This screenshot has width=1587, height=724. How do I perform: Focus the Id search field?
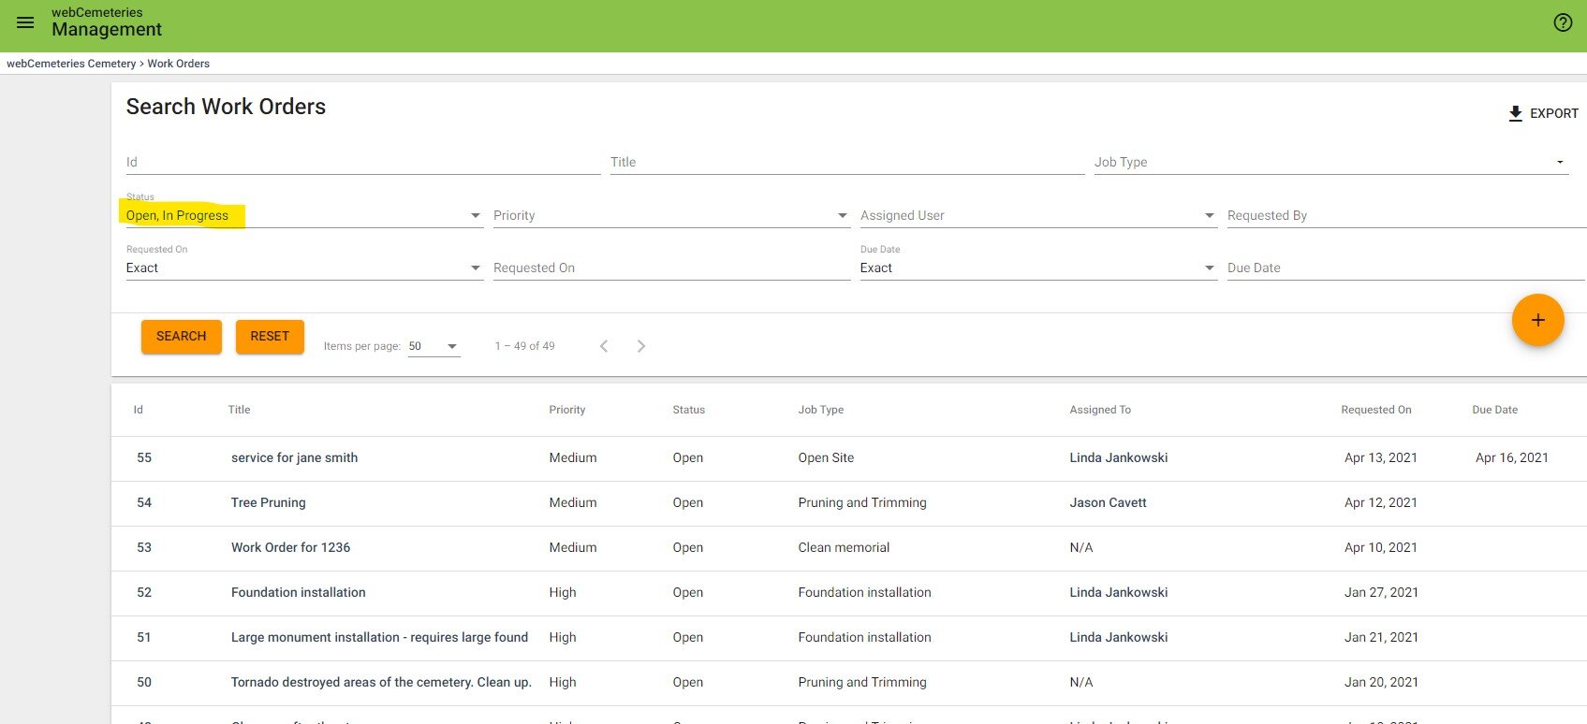362,163
